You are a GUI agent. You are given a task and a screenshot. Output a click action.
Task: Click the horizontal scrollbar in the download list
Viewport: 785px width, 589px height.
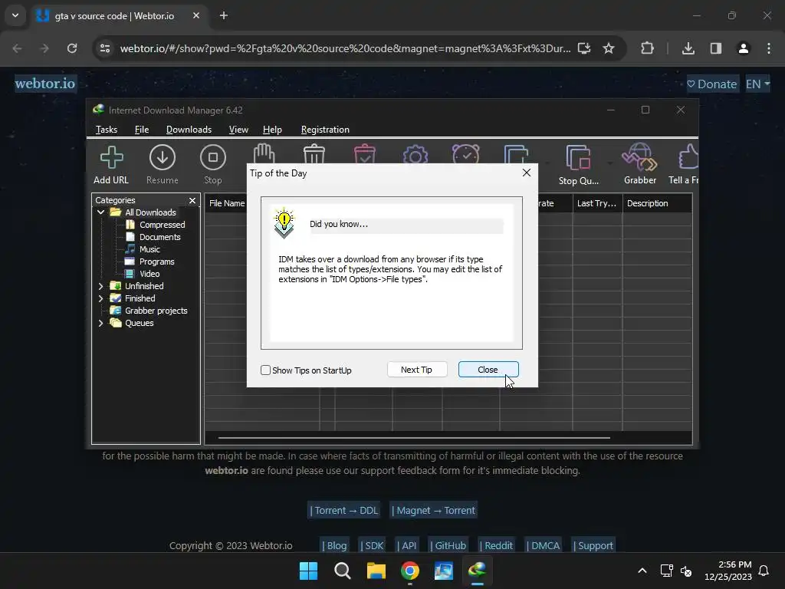[414, 438]
